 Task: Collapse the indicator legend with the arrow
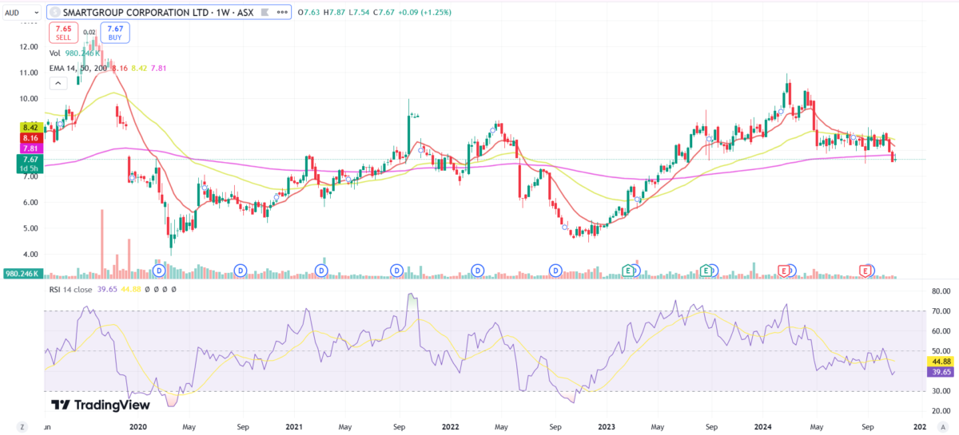pyautogui.click(x=58, y=83)
